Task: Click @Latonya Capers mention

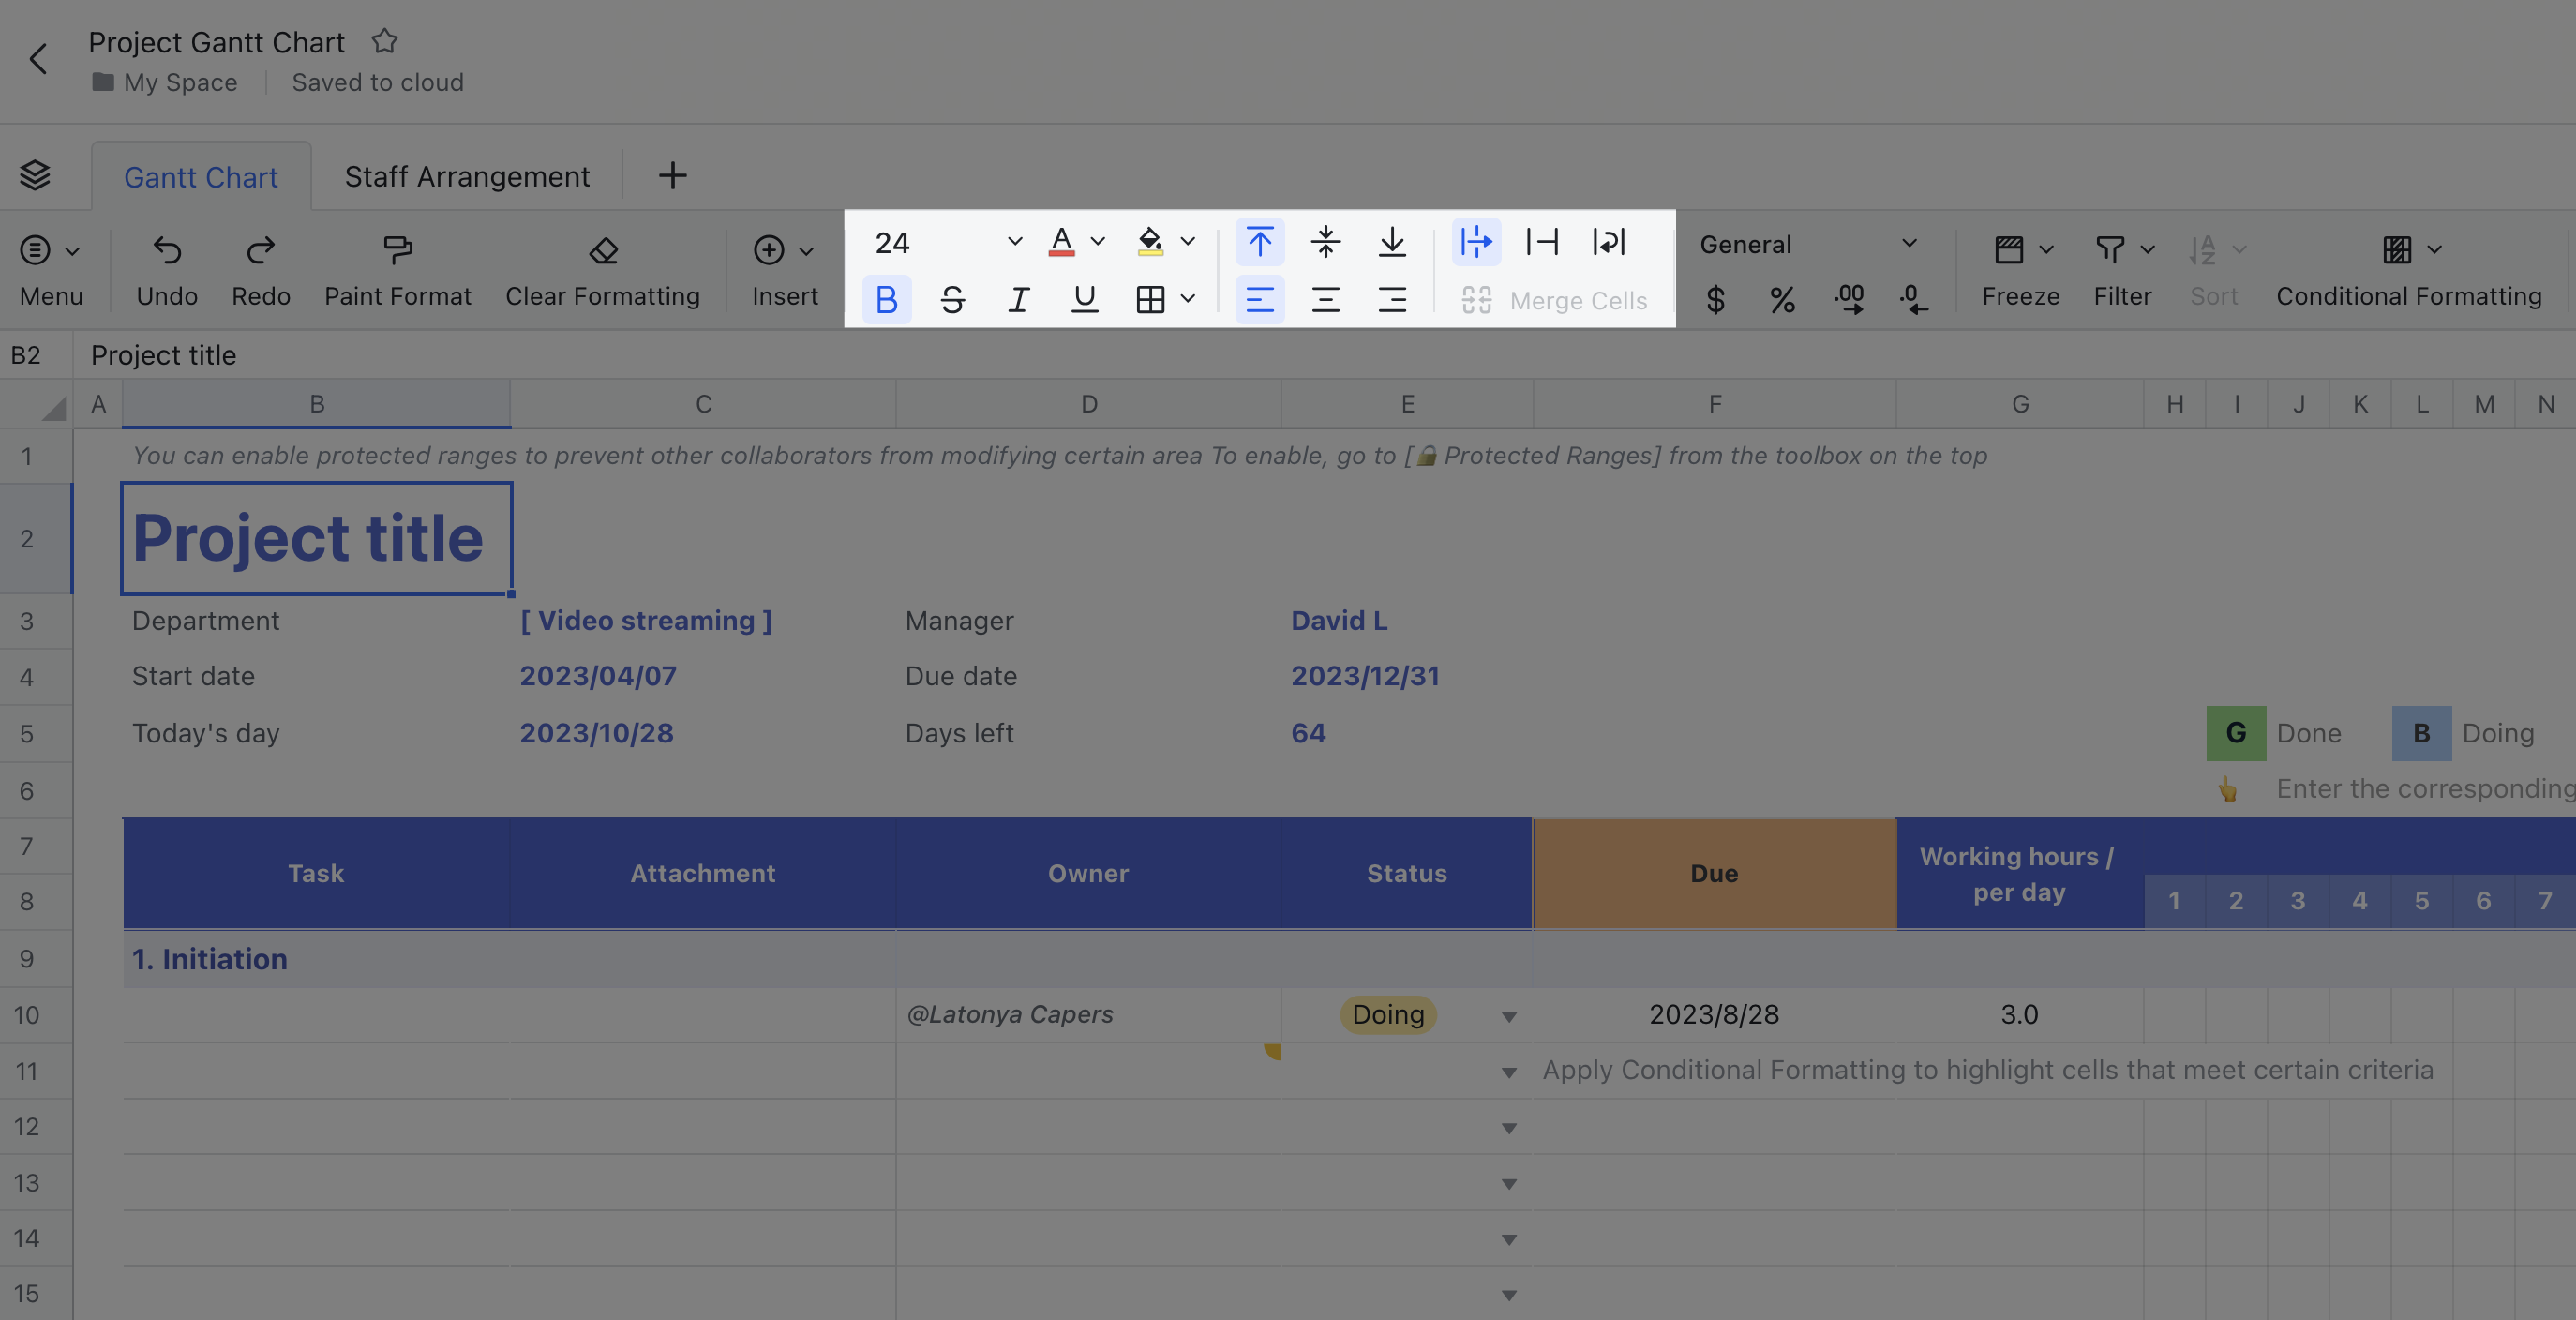Action: 1009,1014
